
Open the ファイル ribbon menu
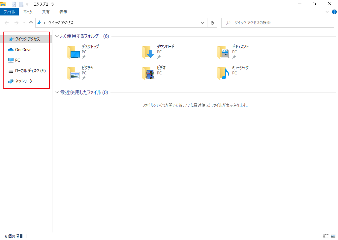9,11
